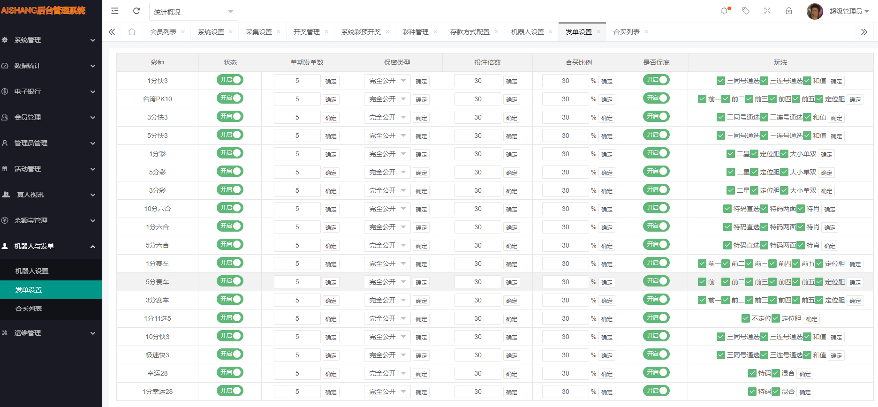Screen dimensions: 878x407
Task: Toggle status switch for 1分快3
Action: click(x=230, y=80)
